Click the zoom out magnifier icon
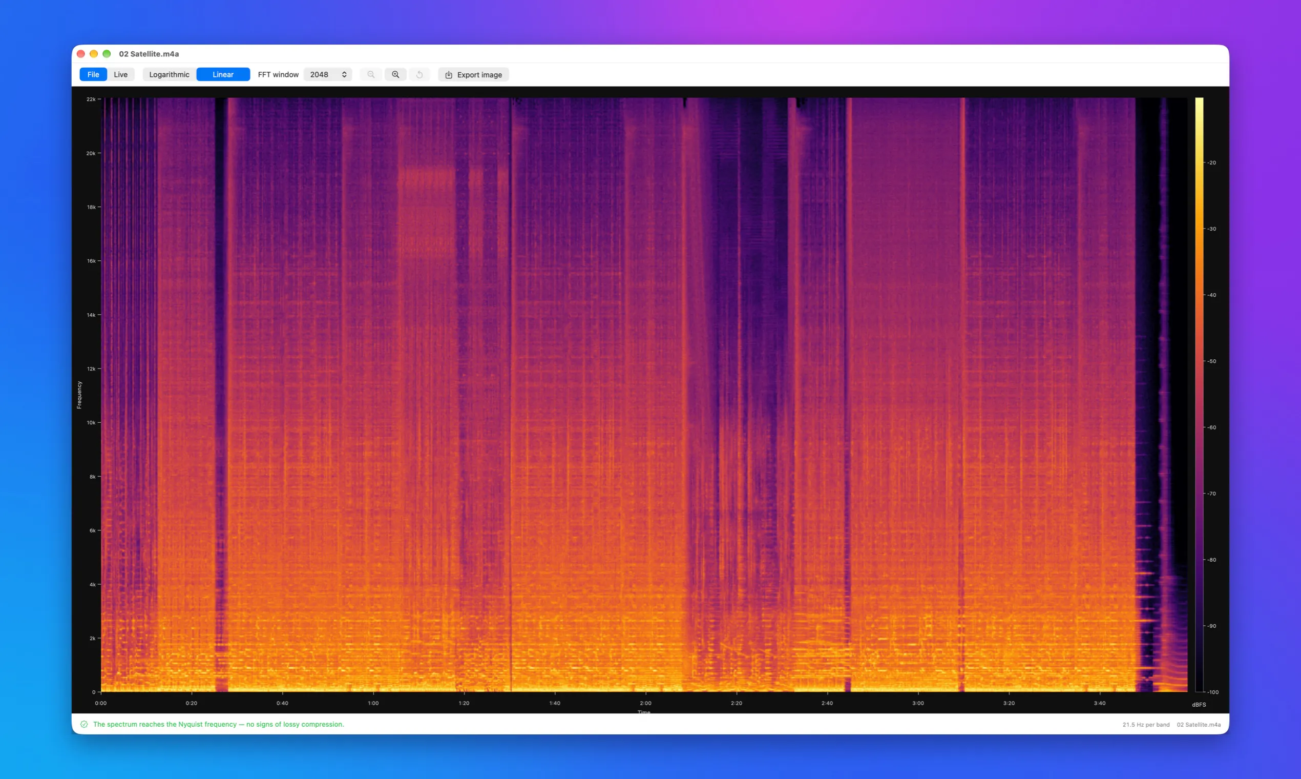1301x779 pixels. 371,74
